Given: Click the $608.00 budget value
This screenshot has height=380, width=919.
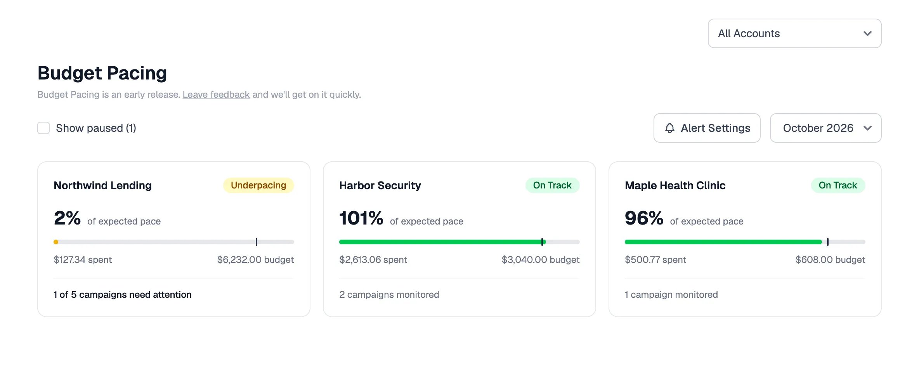Looking at the screenshot, I should pyautogui.click(x=830, y=260).
